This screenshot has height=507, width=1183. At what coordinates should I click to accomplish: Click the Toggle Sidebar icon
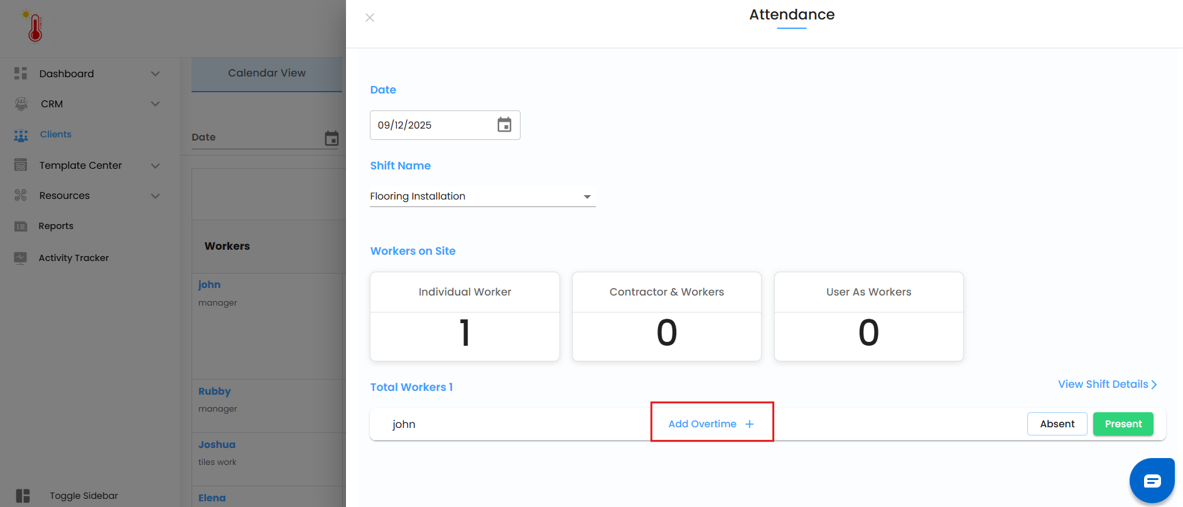pos(23,496)
